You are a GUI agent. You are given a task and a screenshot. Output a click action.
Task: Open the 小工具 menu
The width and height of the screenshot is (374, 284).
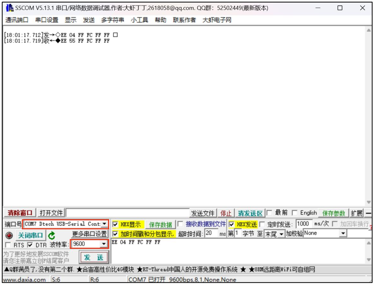139,20
